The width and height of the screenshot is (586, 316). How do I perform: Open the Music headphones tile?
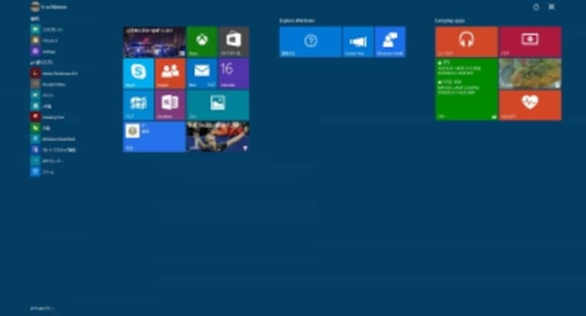click(x=466, y=42)
